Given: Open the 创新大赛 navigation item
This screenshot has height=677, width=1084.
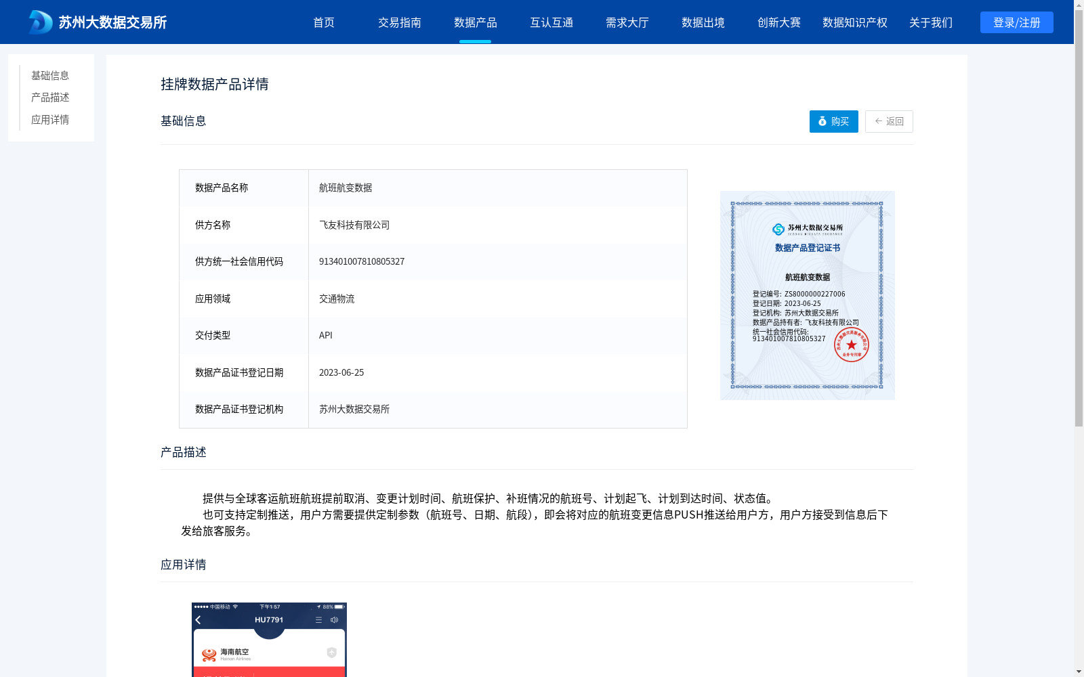Looking at the screenshot, I should pos(779,22).
